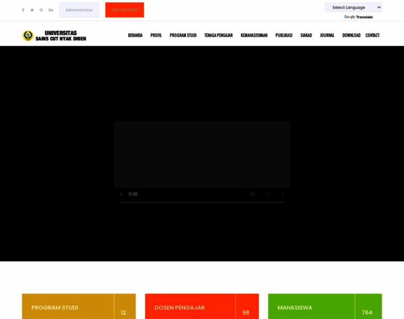Image resolution: width=404 pixels, height=319 pixels.
Task: Open the PUBLIKASI menu
Action: [284, 35]
